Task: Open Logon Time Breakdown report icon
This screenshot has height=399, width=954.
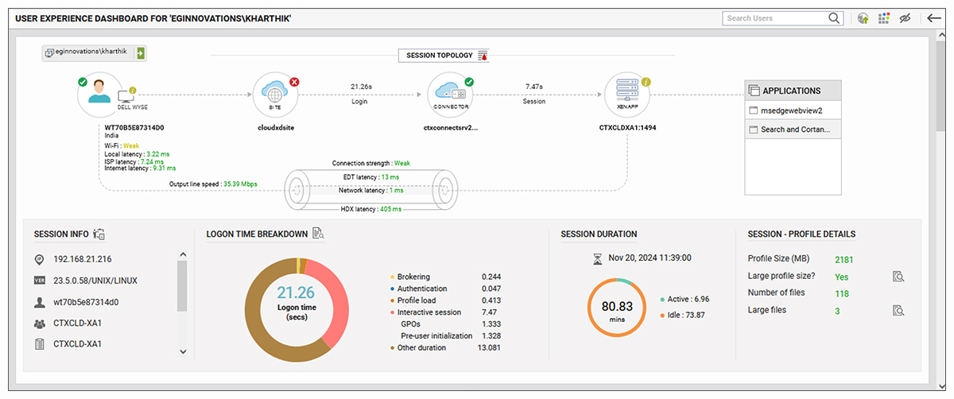Action: 318,234
